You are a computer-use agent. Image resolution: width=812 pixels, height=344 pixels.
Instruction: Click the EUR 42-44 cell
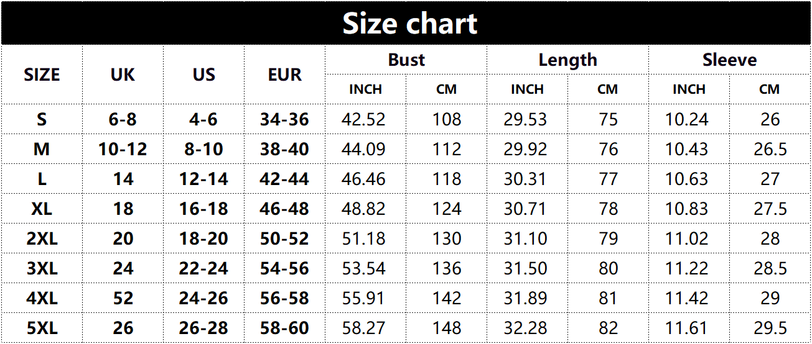pyautogui.click(x=284, y=179)
